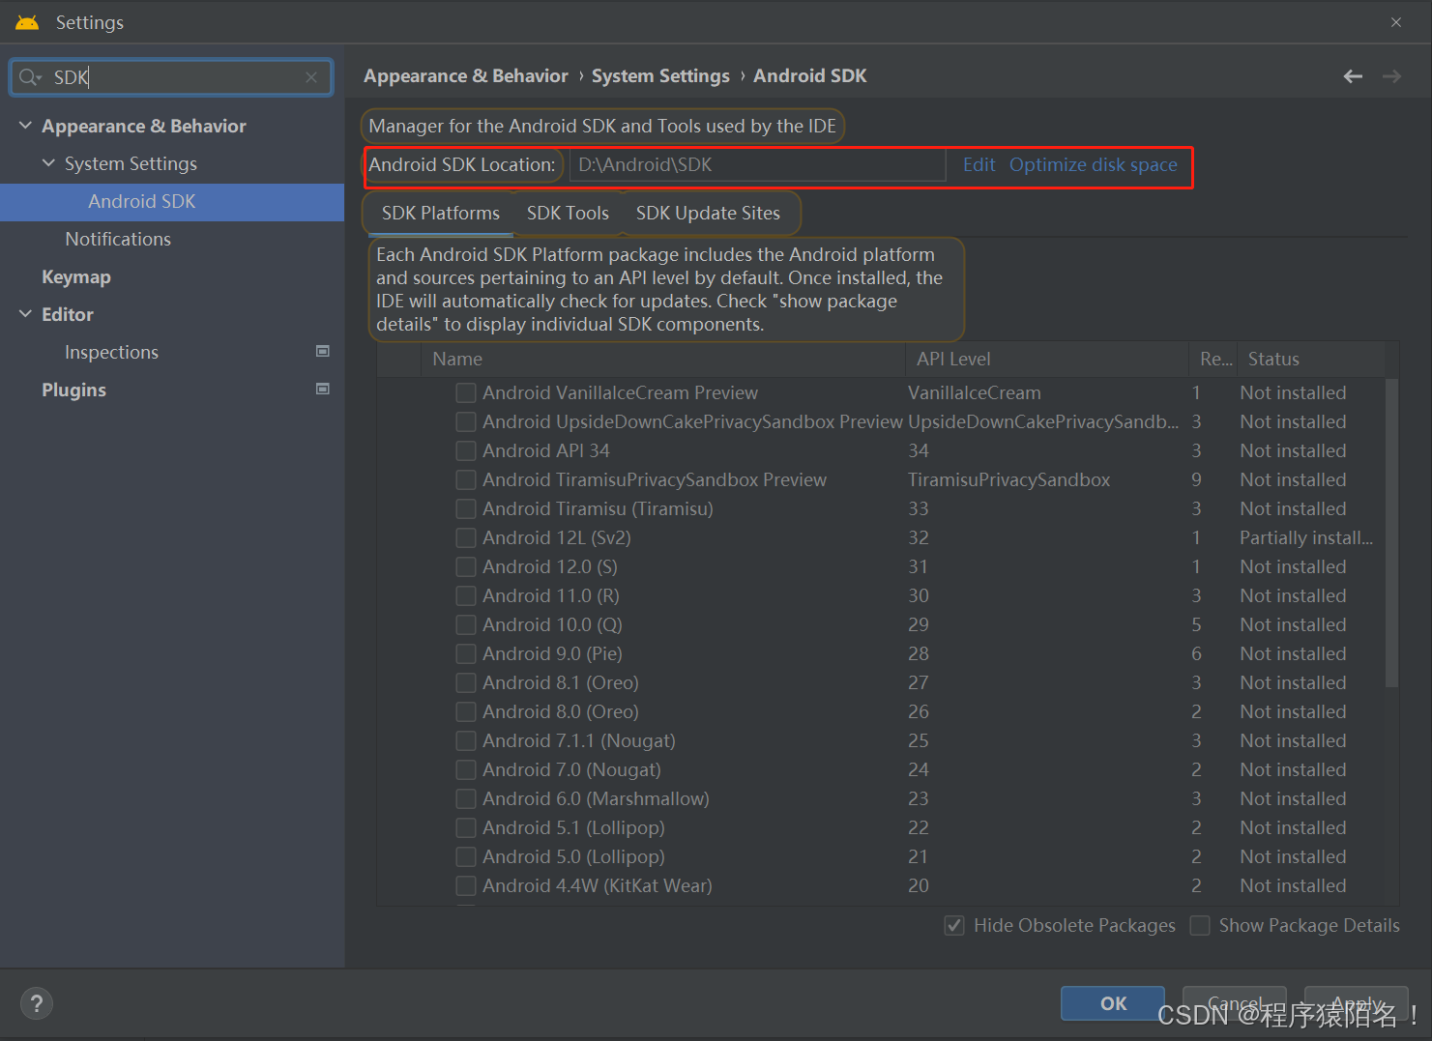
Task: Clear the SDK search text with the X icon
Action: click(311, 77)
